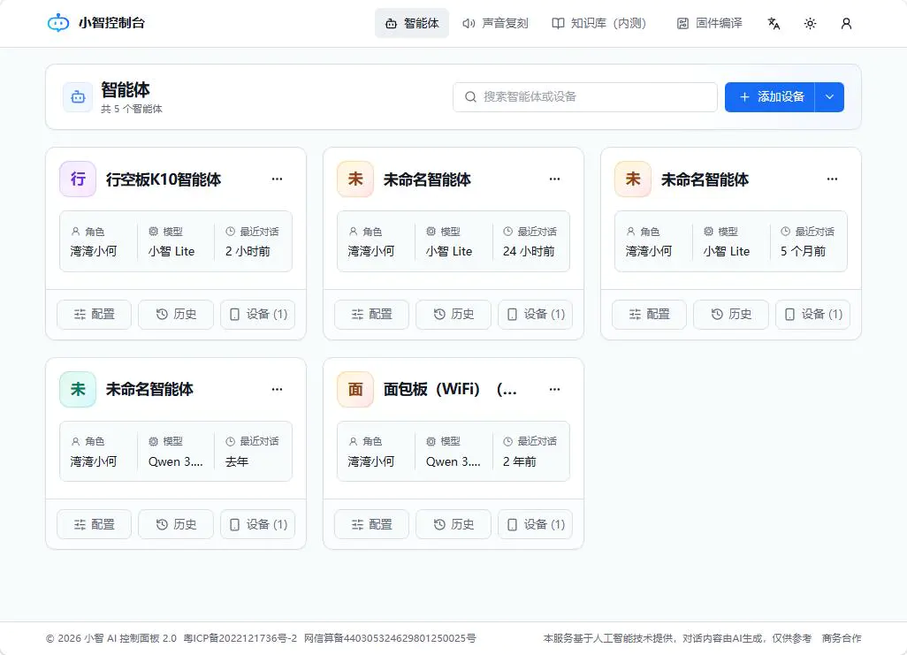Expand the arrow next to 添加设备
Screen dimensions: 907x655
pos(829,96)
